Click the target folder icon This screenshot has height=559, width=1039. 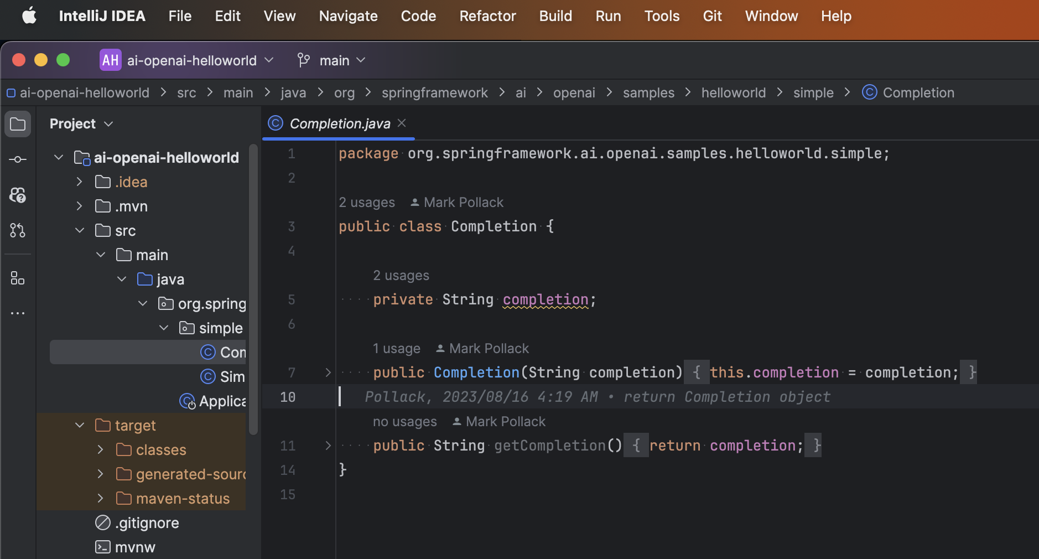(x=103, y=425)
